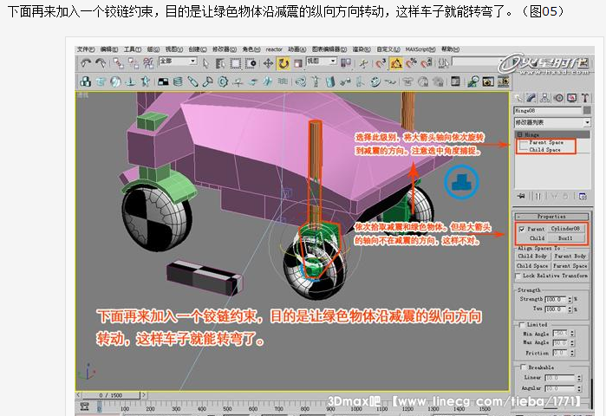Image resolution: width=606 pixels, height=416 pixels.
Task: Open the 帮助(H) menu
Action: coord(450,49)
